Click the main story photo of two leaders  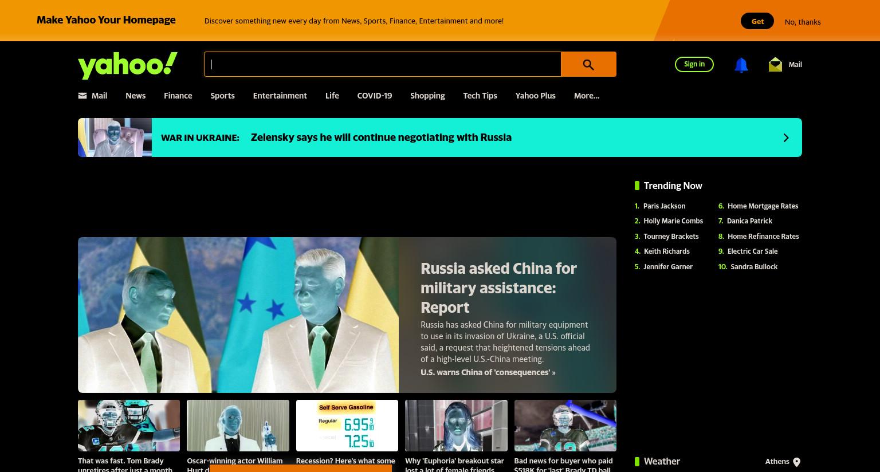pos(238,315)
